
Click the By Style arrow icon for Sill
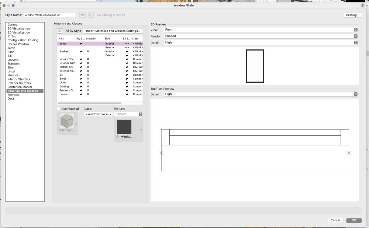pyautogui.click(x=81, y=75)
